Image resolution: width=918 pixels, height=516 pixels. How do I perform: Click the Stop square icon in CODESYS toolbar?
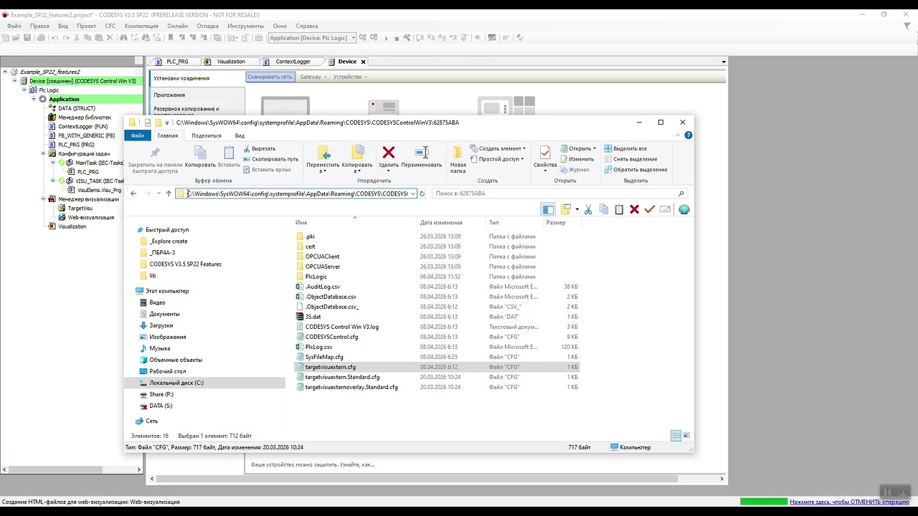pos(398,38)
